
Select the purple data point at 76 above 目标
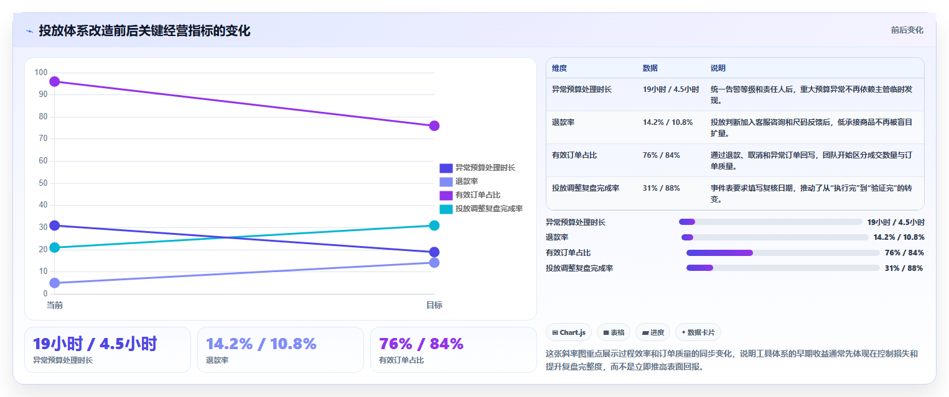tap(434, 126)
